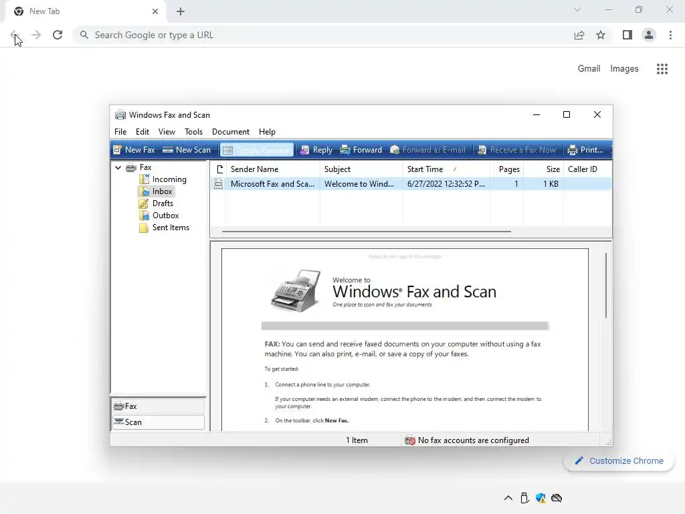Click the USB safely remove tray icon
This screenshot has height=514, width=685.
tap(524, 498)
